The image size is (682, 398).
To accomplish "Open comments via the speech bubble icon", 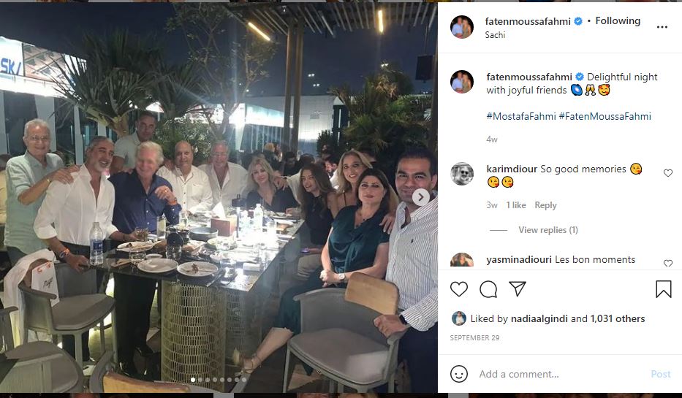I will point(488,289).
